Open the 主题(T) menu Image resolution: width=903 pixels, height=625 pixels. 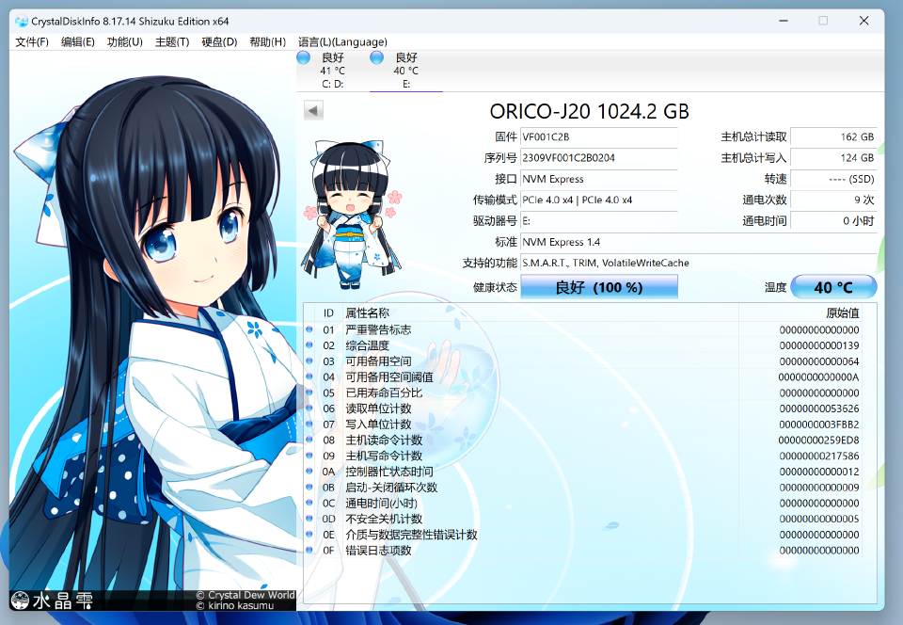click(172, 42)
